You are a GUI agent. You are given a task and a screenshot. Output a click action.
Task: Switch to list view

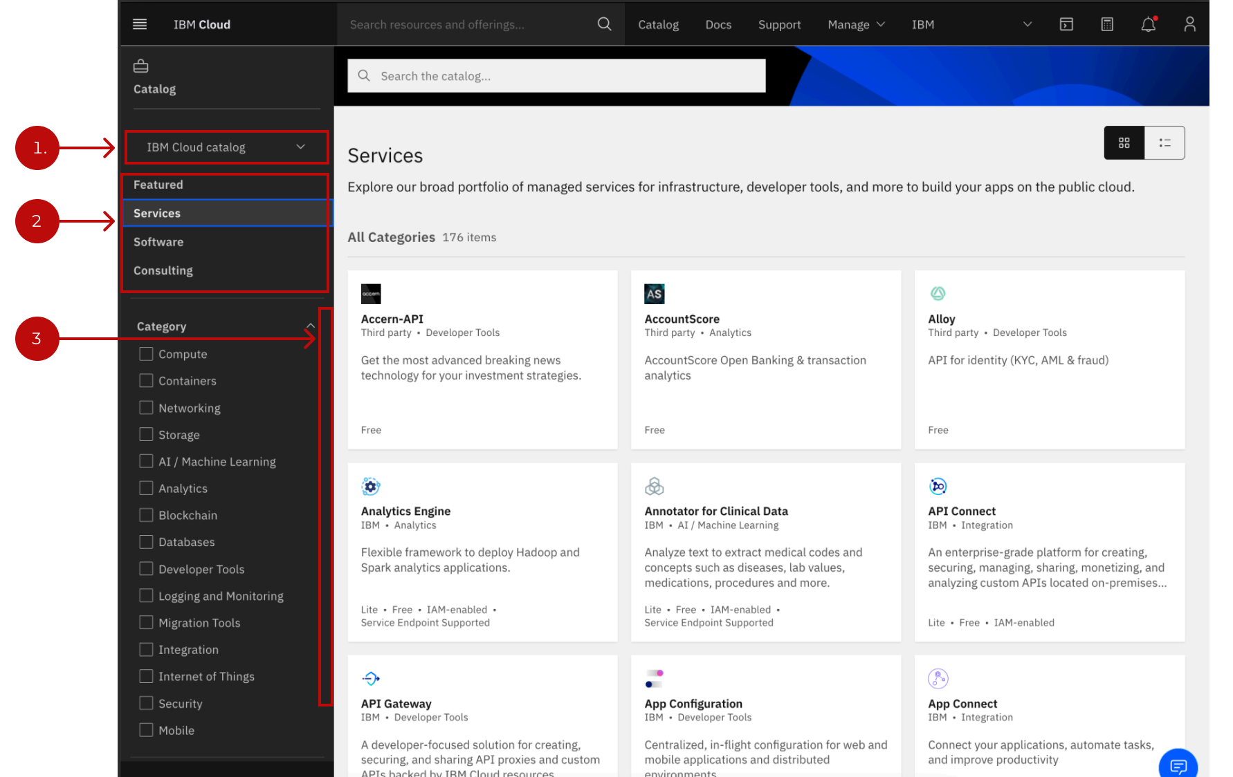click(x=1164, y=143)
